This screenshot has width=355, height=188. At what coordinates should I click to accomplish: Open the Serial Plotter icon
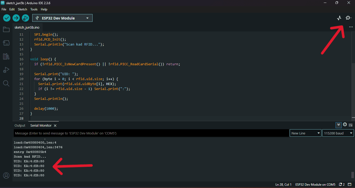339,18
